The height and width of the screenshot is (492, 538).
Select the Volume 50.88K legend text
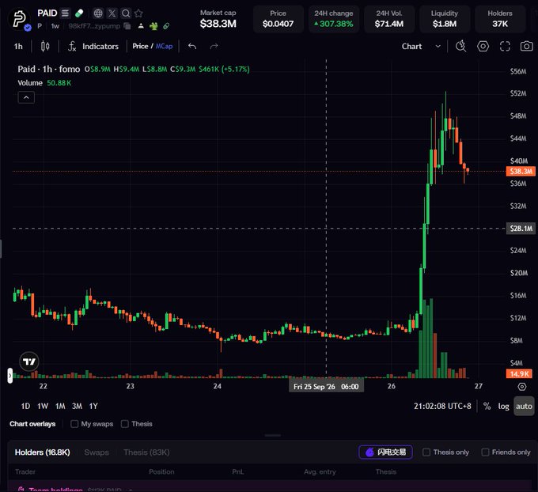coord(44,83)
